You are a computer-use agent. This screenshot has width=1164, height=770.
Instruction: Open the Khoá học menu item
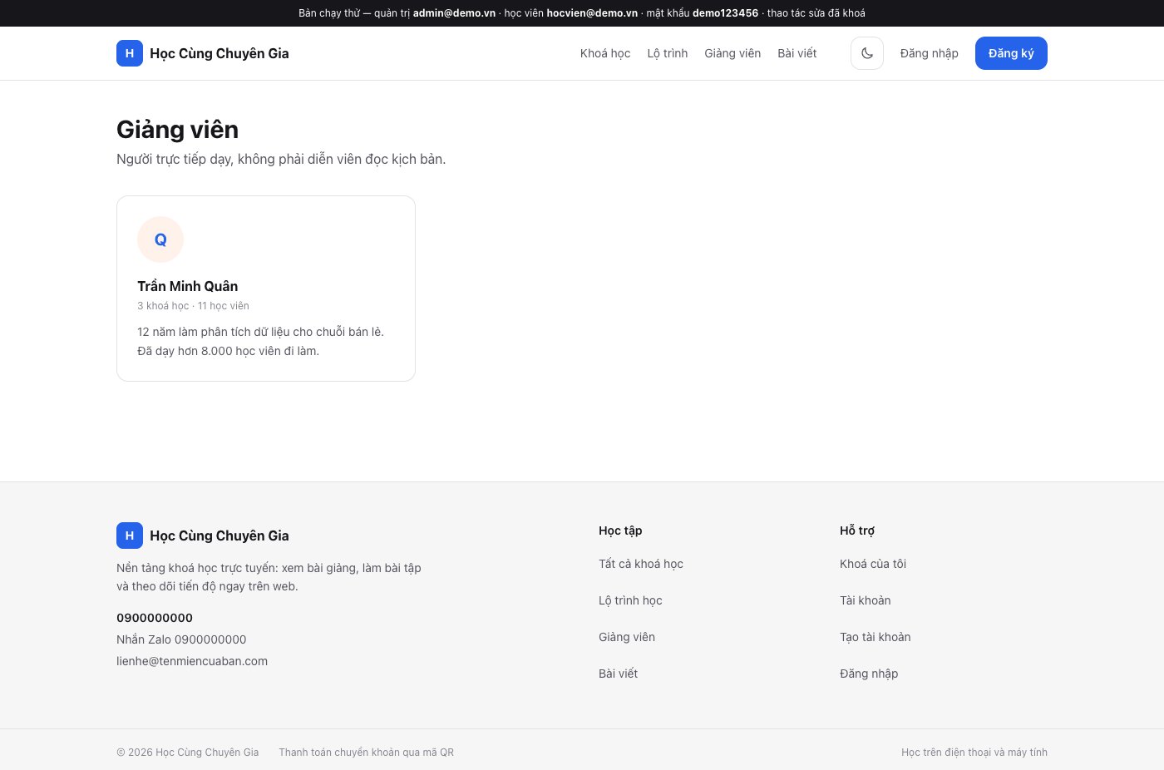[605, 53]
